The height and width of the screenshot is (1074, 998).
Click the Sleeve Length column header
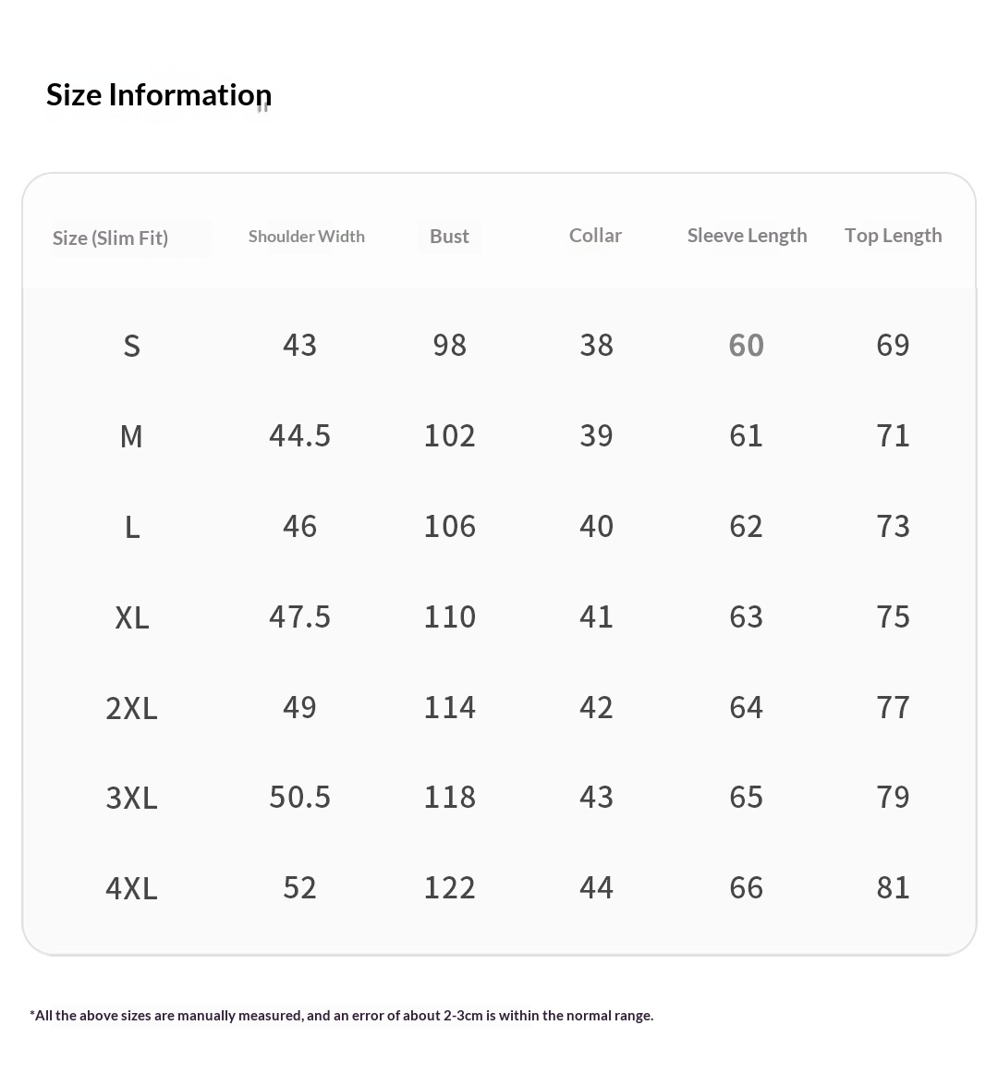pos(747,236)
